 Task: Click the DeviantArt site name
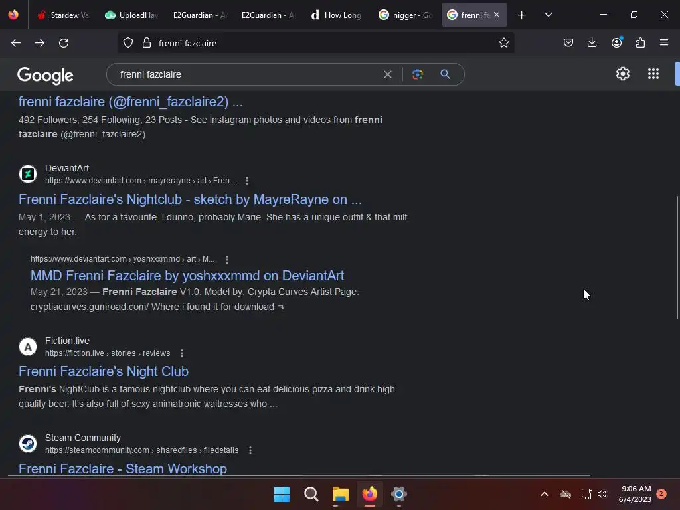point(67,168)
